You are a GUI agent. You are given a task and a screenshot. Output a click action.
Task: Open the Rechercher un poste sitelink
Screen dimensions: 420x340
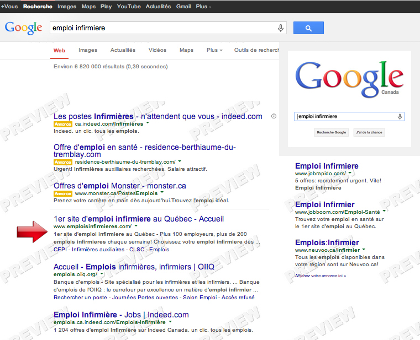point(80,297)
